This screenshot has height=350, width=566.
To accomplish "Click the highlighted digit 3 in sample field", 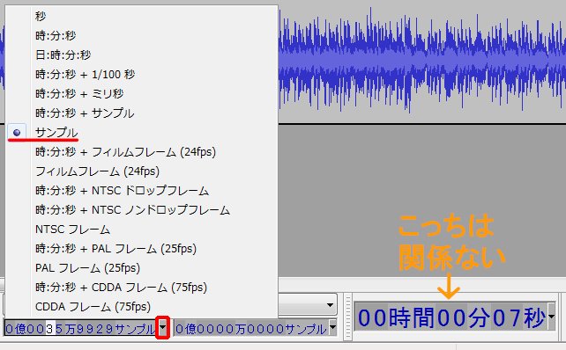I will [50, 329].
